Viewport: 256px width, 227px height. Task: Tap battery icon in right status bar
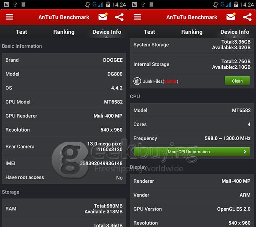(x=236, y=5)
